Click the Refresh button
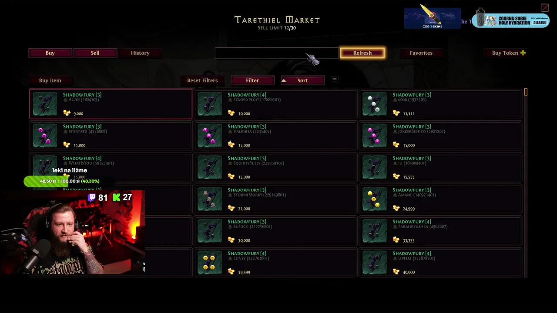557x313 pixels. point(362,53)
